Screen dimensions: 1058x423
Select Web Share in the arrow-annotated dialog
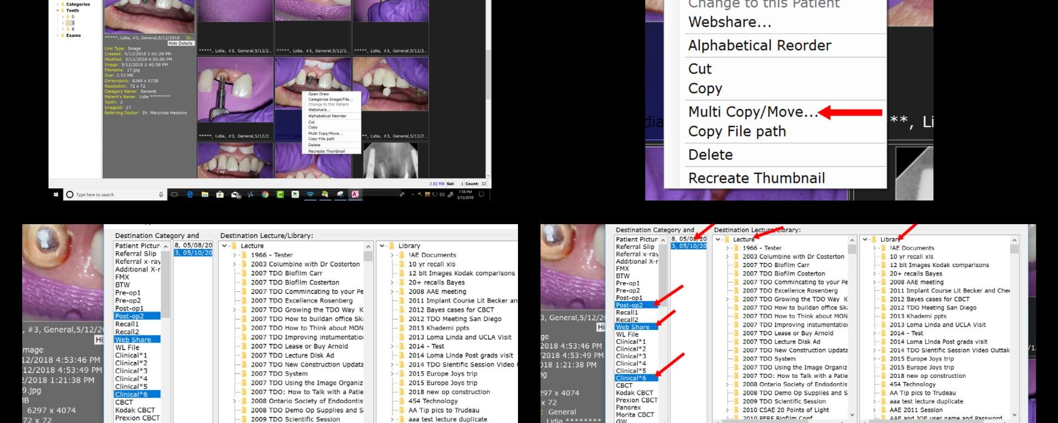pos(636,327)
